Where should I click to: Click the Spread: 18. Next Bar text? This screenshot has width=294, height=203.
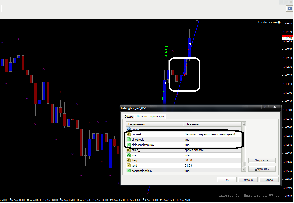pos(249,195)
